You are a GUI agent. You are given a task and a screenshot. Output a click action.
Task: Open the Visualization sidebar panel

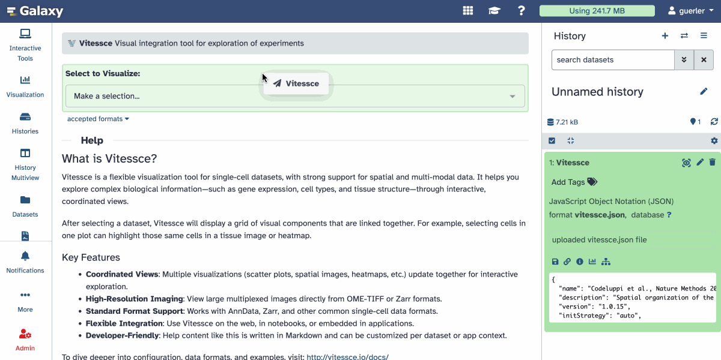(25, 86)
